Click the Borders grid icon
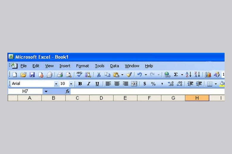 click(x=210, y=84)
